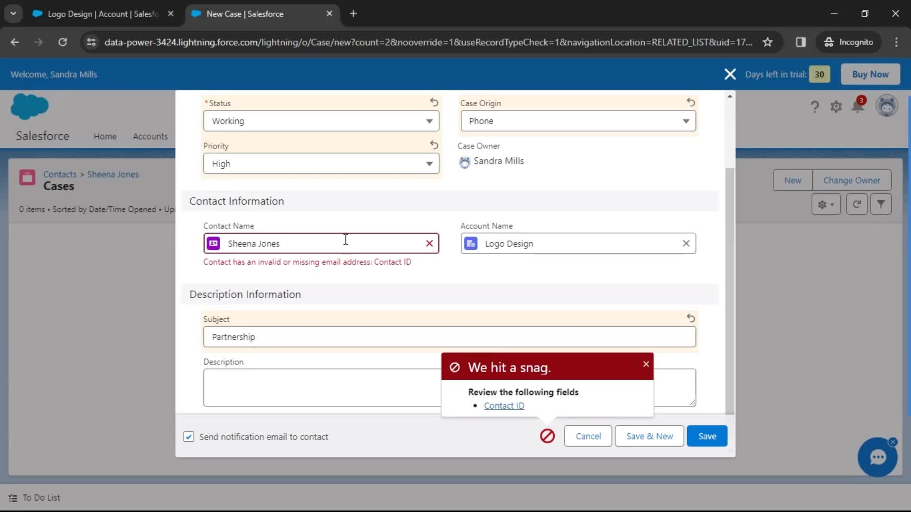Open a new browser tab
The width and height of the screenshot is (911, 512).
click(x=353, y=14)
